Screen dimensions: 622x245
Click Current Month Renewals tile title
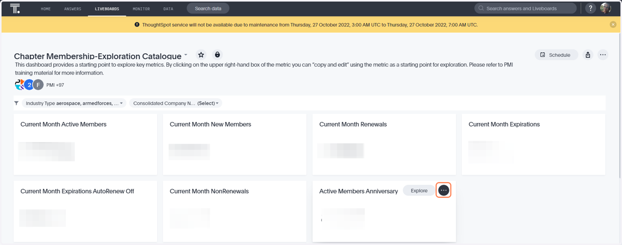tap(353, 124)
